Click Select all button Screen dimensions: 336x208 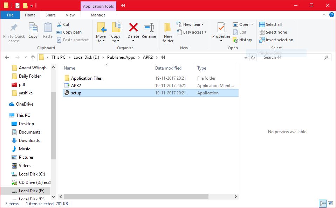coord(270,24)
